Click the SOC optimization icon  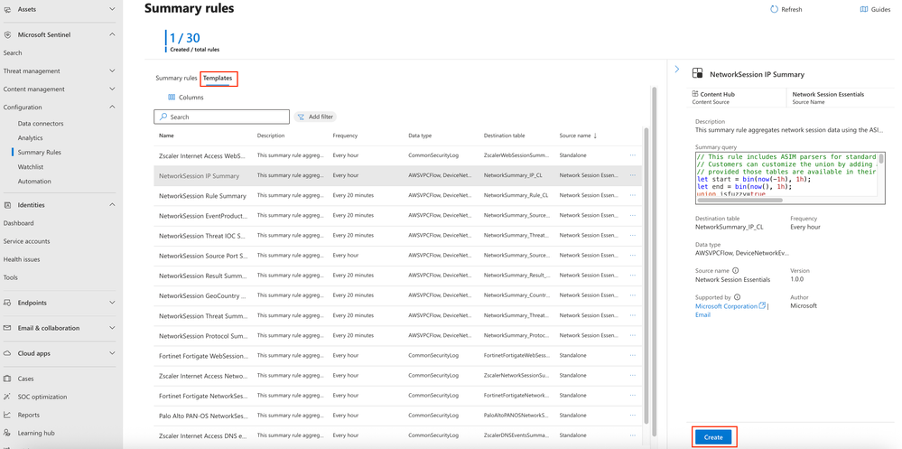coord(7,397)
